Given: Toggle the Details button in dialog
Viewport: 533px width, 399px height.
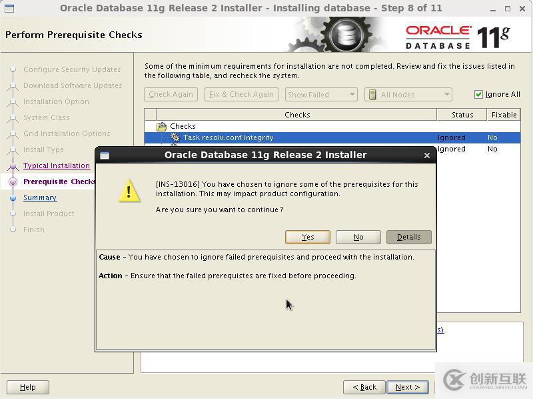Looking at the screenshot, I should click(x=409, y=237).
